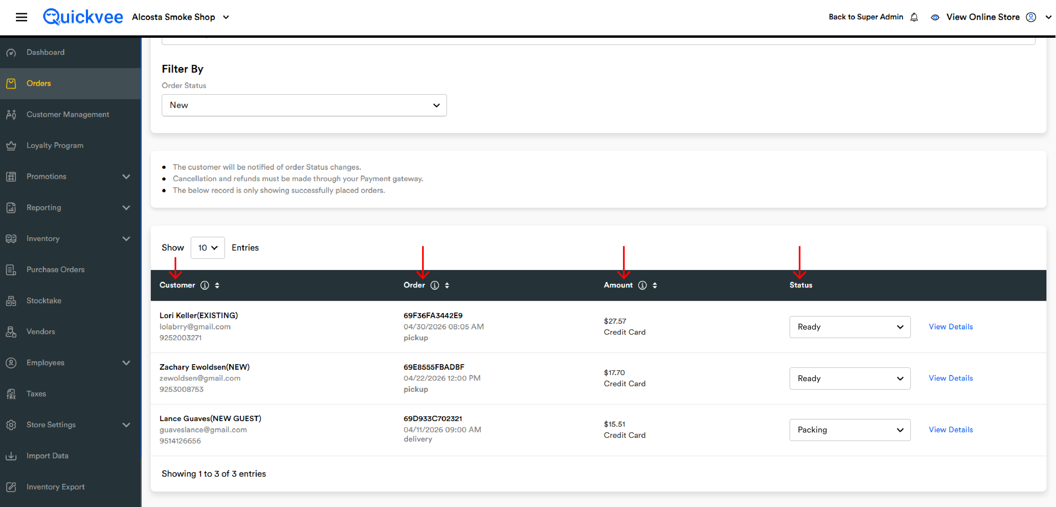Screen dimensions: 1056x507
Task: Change status dropdown for Zachary Ewoldsen's order
Action: pos(849,378)
